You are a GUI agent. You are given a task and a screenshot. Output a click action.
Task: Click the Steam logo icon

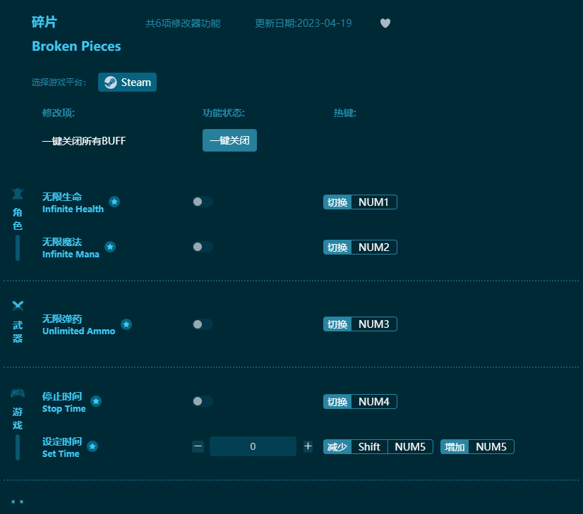coord(110,82)
